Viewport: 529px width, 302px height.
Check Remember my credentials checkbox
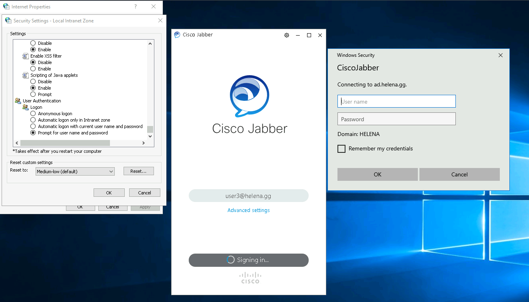pos(341,149)
